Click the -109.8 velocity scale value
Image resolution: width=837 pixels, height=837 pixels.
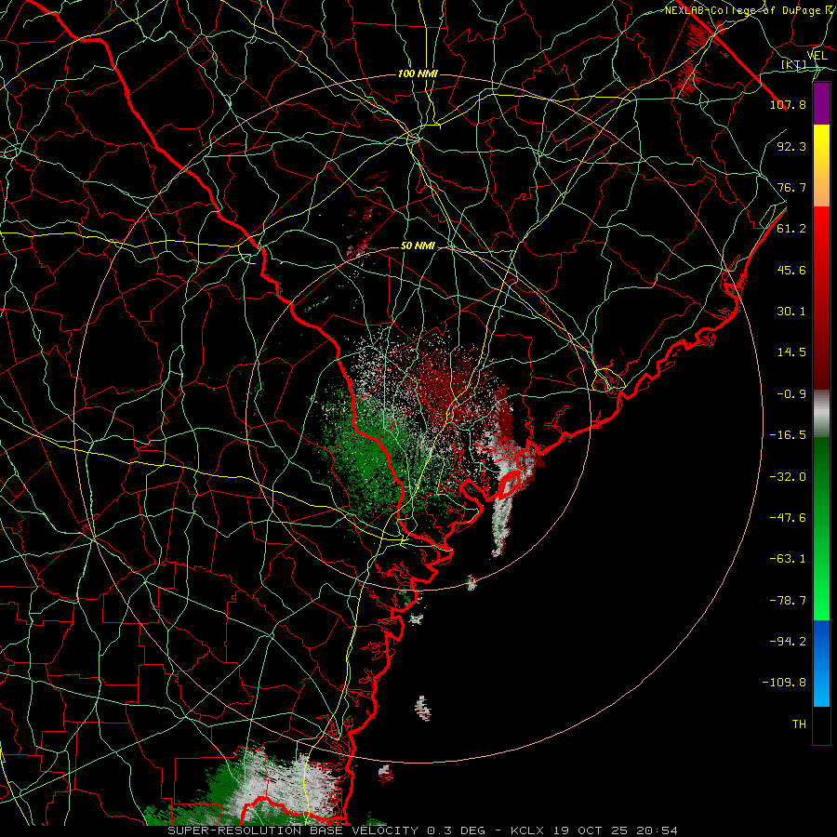coord(784,683)
